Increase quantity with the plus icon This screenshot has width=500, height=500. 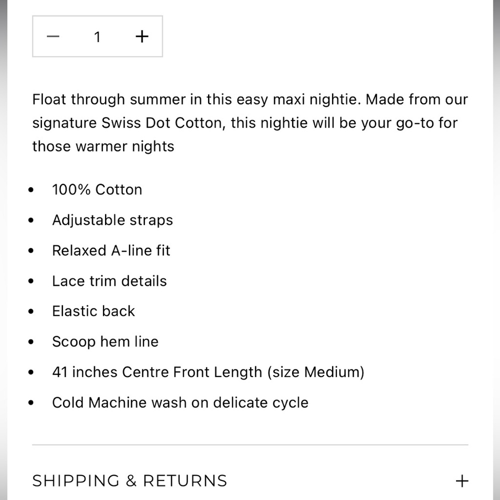coord(142,36)
